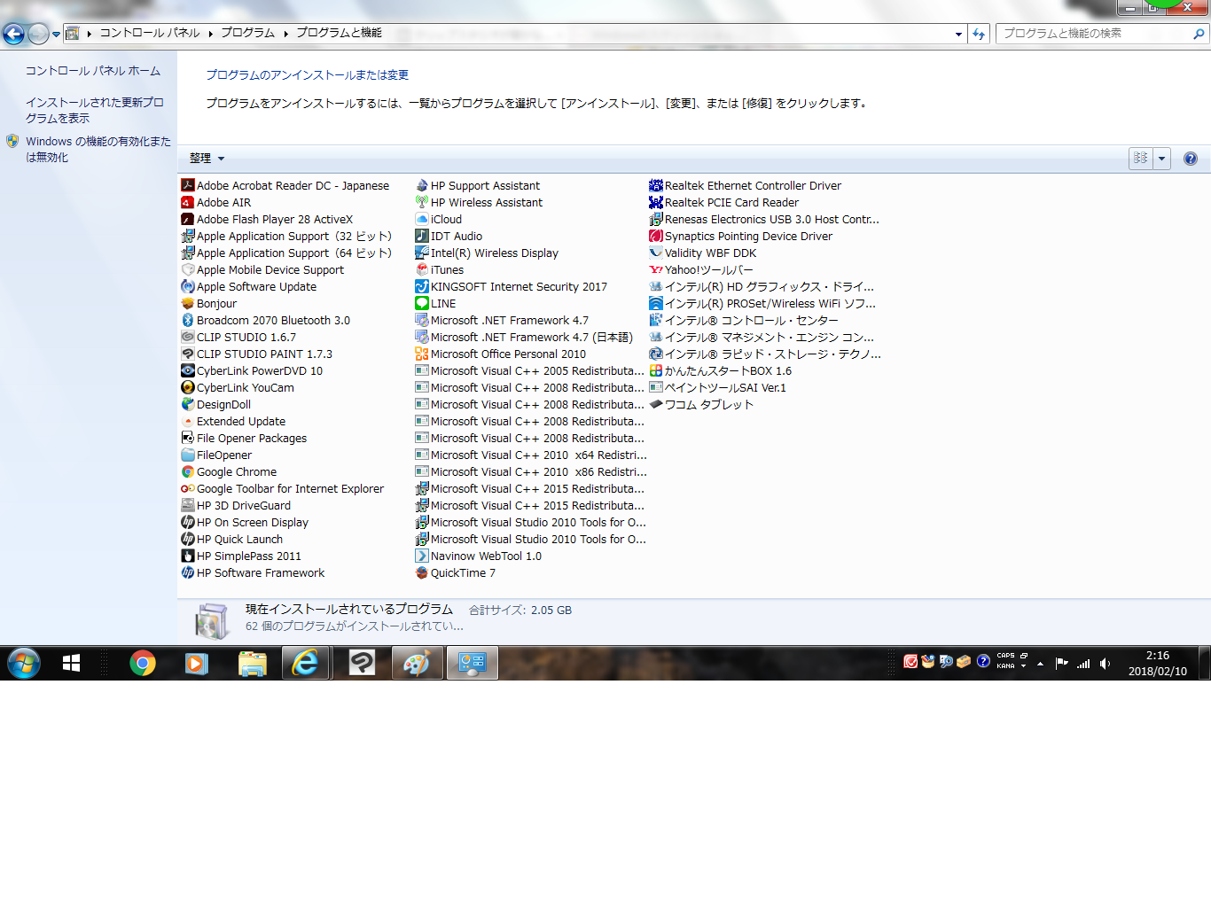Click the LINE program icon
Image resolution: width=1211 pixels, height=918 pixels.
point(422,303)
